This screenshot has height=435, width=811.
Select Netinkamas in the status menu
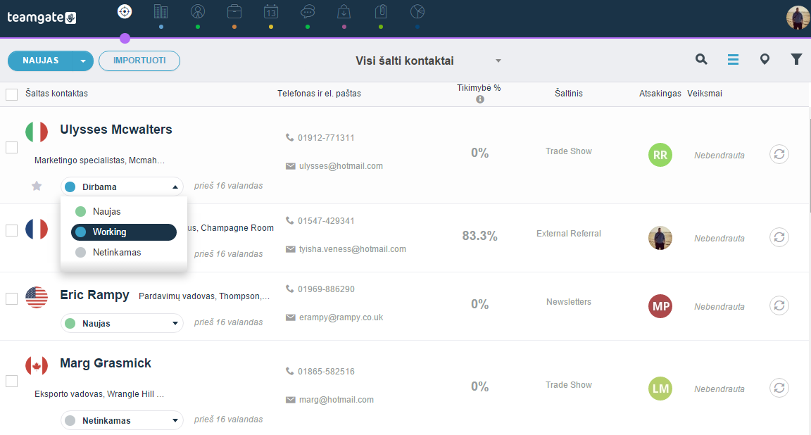(x=124, y=253)
